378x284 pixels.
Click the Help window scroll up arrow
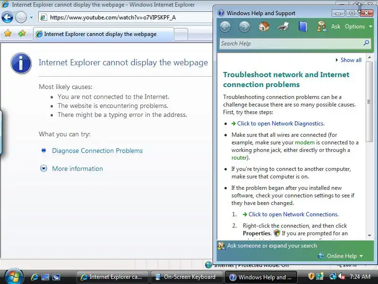tap(369, 58)
